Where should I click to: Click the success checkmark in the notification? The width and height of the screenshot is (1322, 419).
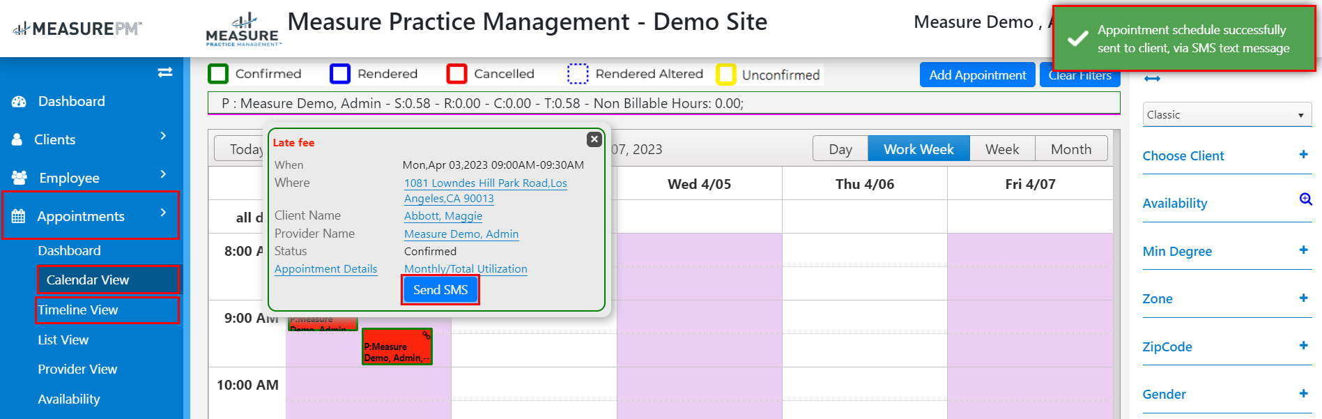pyautogui.click(x=1078, y=39)
